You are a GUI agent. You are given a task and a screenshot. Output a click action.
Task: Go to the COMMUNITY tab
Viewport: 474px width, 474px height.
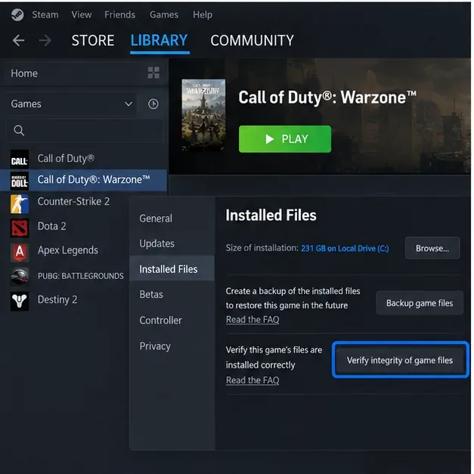252,41
